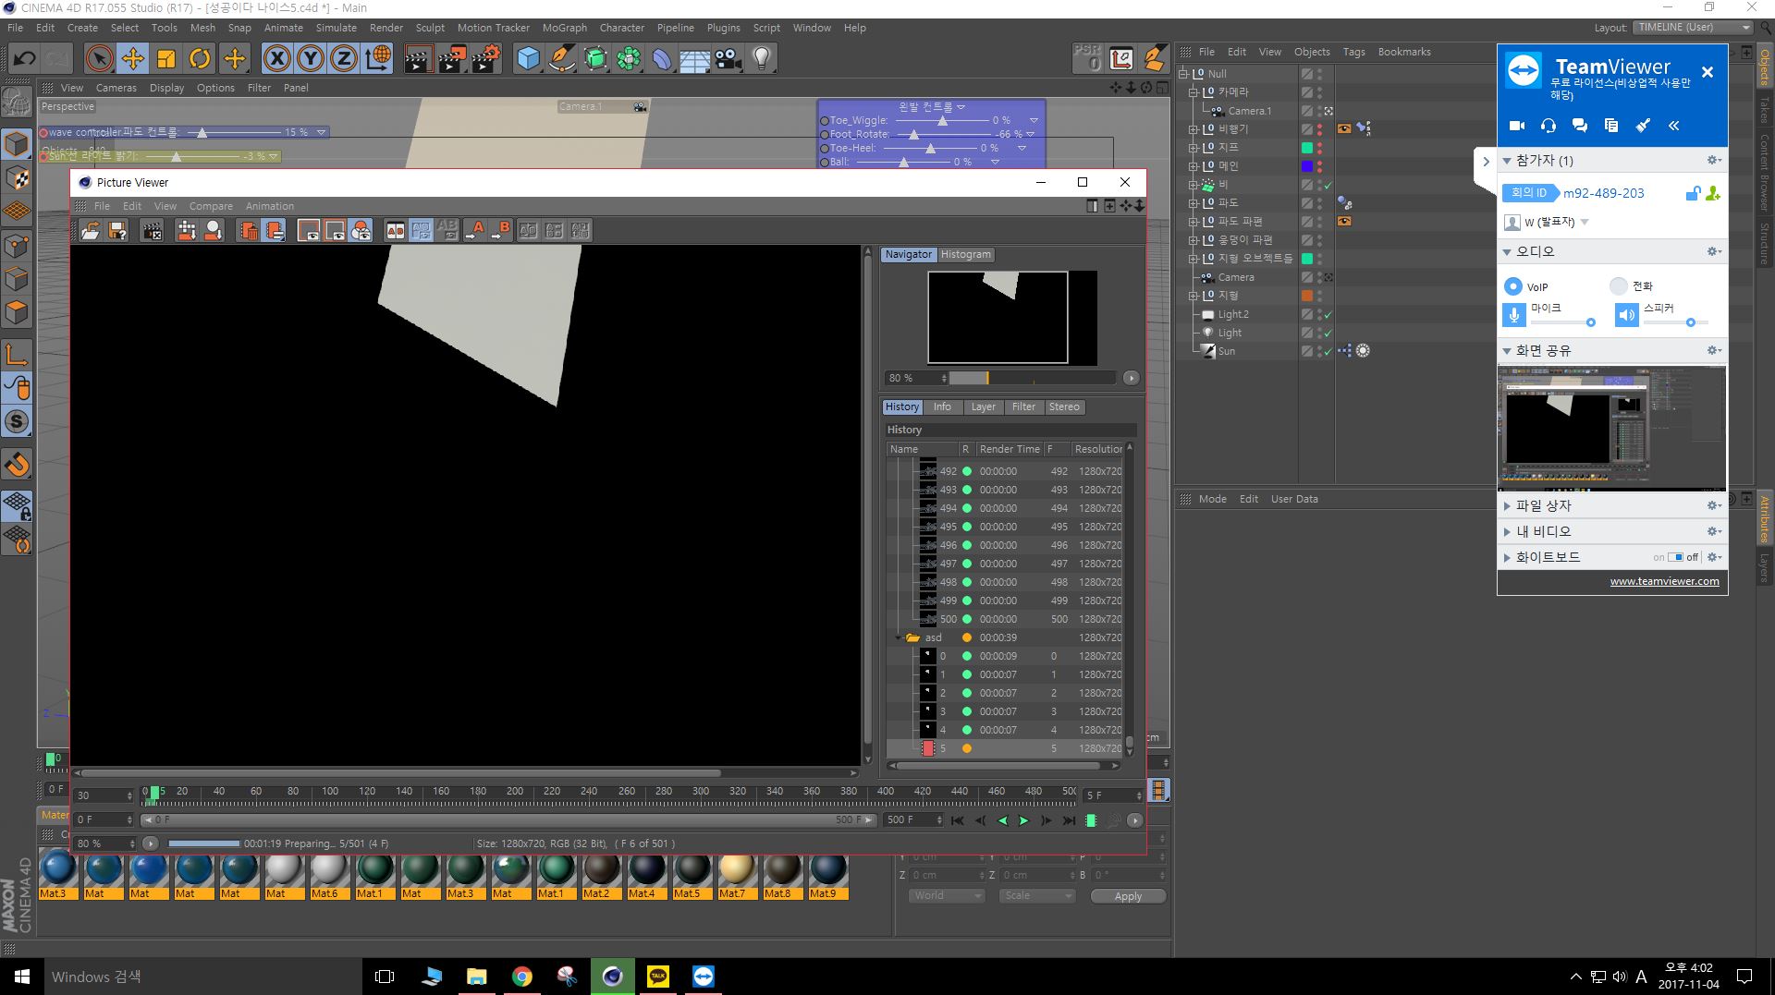Toggle 화이트보드 on/off switch
Screen dimensions: 1775x995
pos(1676,557)
